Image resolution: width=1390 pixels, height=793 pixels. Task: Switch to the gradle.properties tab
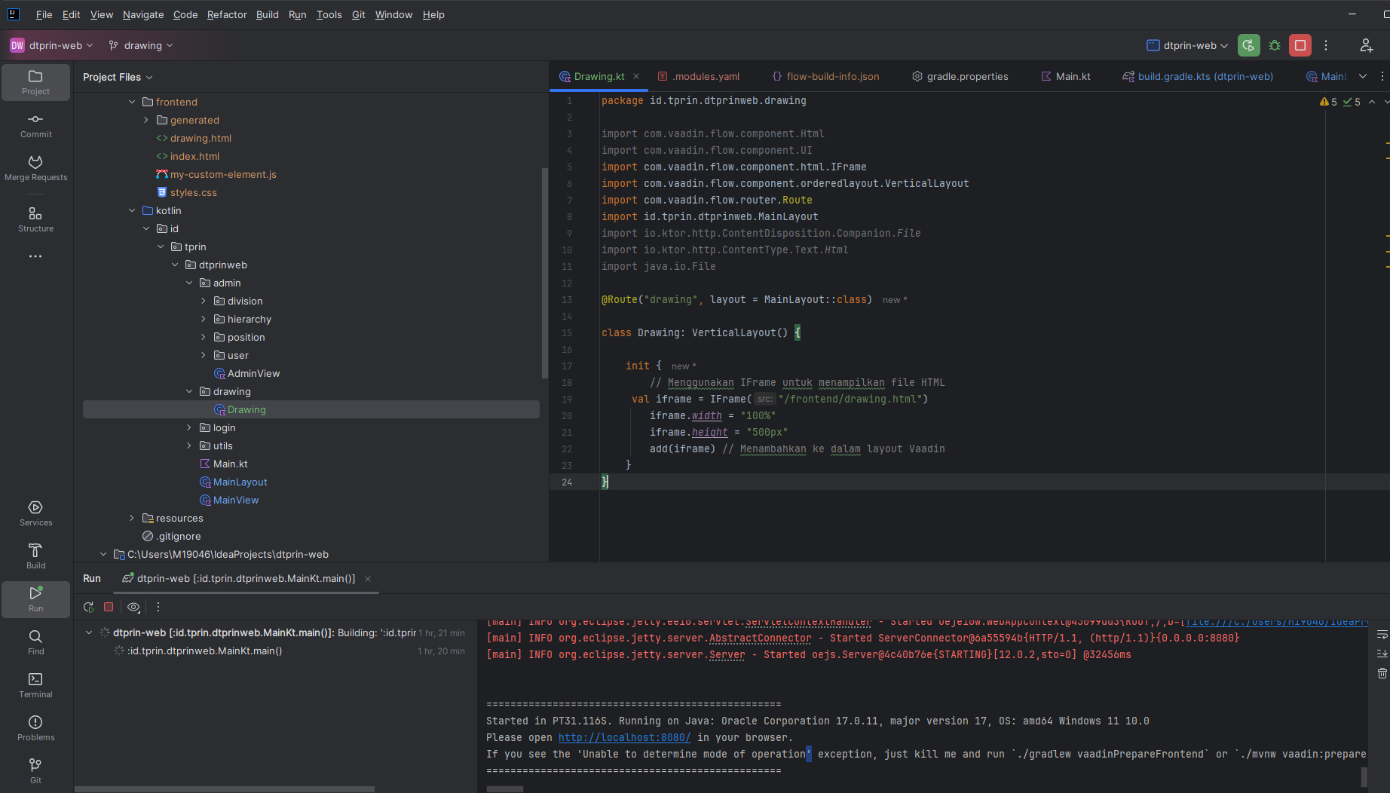(960, 76)
